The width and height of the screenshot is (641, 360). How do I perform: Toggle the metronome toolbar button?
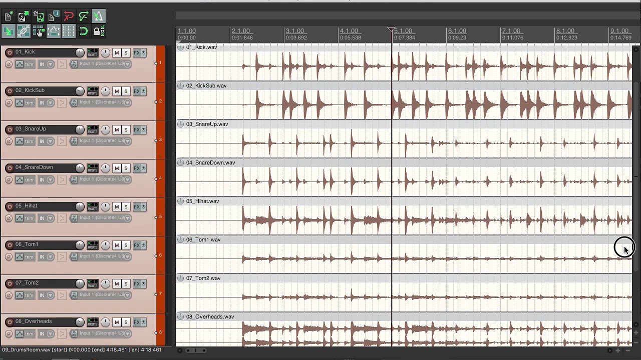point(99,16)
